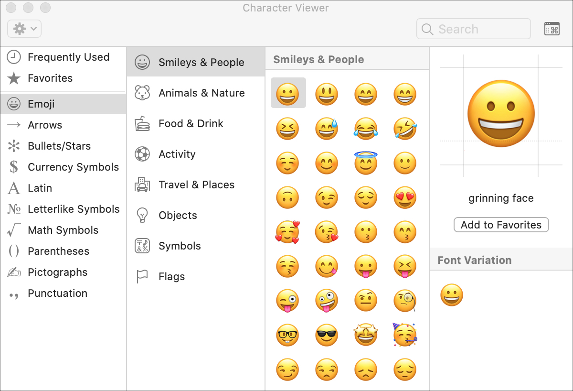Select nerd face with glasses emoji
Viewport: 573px width, 391px height.
tap(288, 335)
